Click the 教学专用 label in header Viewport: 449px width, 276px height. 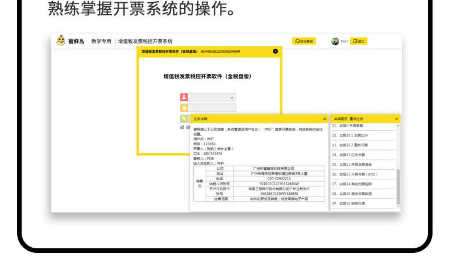coord(101,41)
